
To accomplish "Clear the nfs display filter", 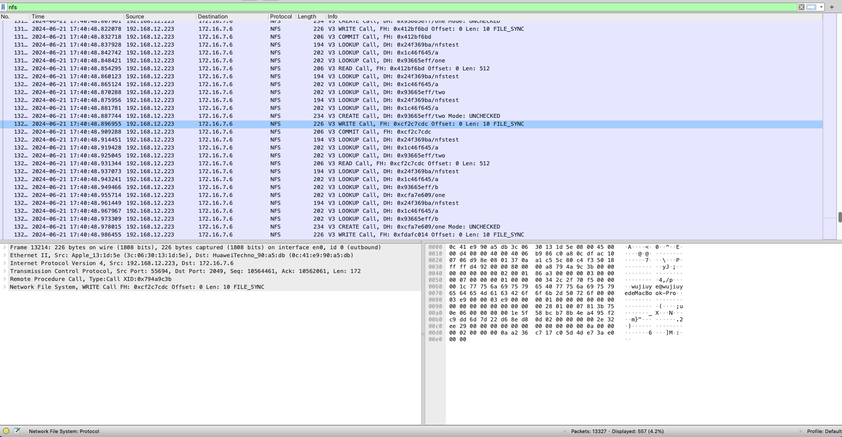I will click(x=802, y=7).
